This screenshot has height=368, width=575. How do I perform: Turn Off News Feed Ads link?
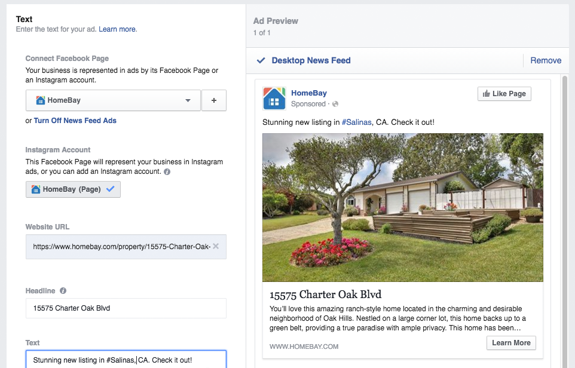point(75,121)
